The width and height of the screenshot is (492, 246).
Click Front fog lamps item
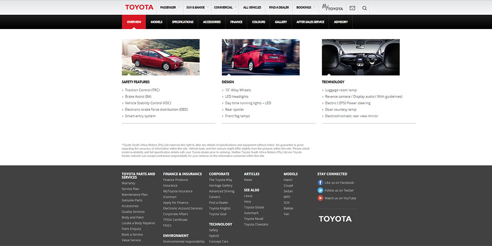click(x=238, y=116)
